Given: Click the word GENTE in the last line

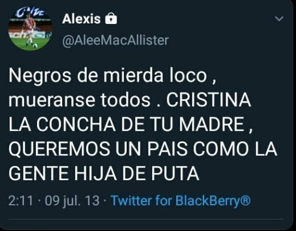Looking at the screenshot, I should point(38,173).
